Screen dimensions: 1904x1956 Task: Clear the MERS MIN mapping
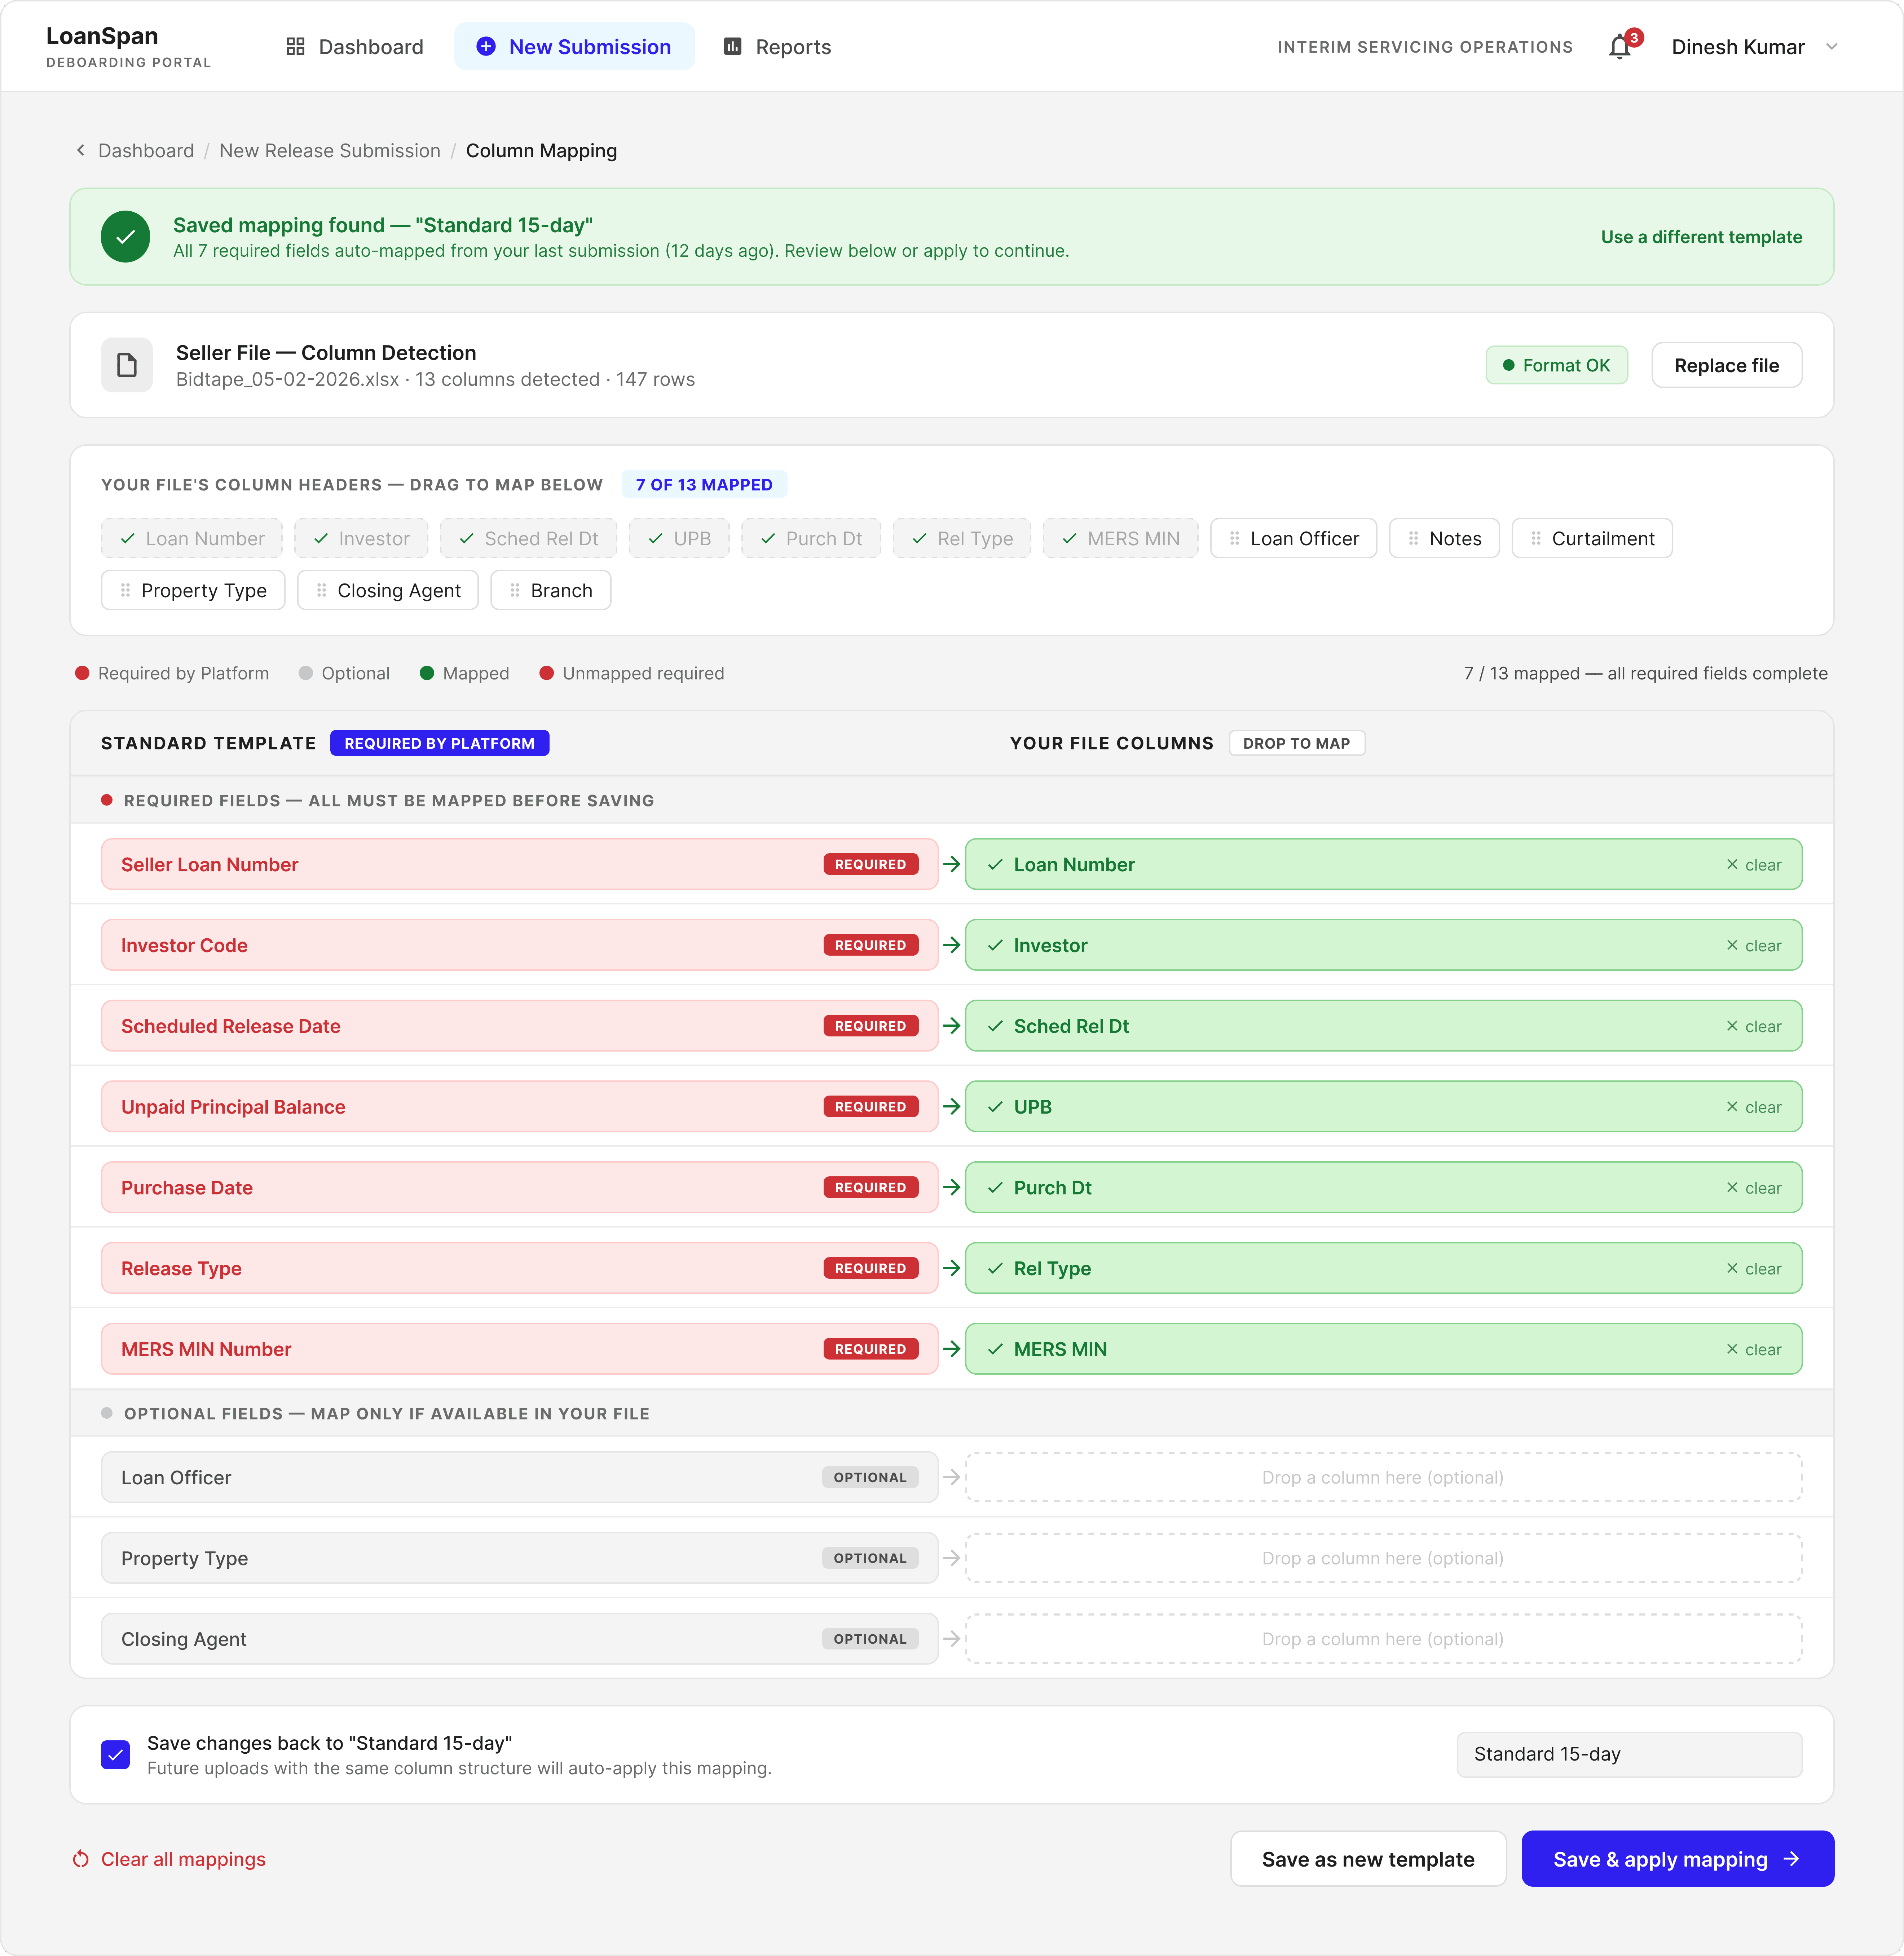1754,1350
